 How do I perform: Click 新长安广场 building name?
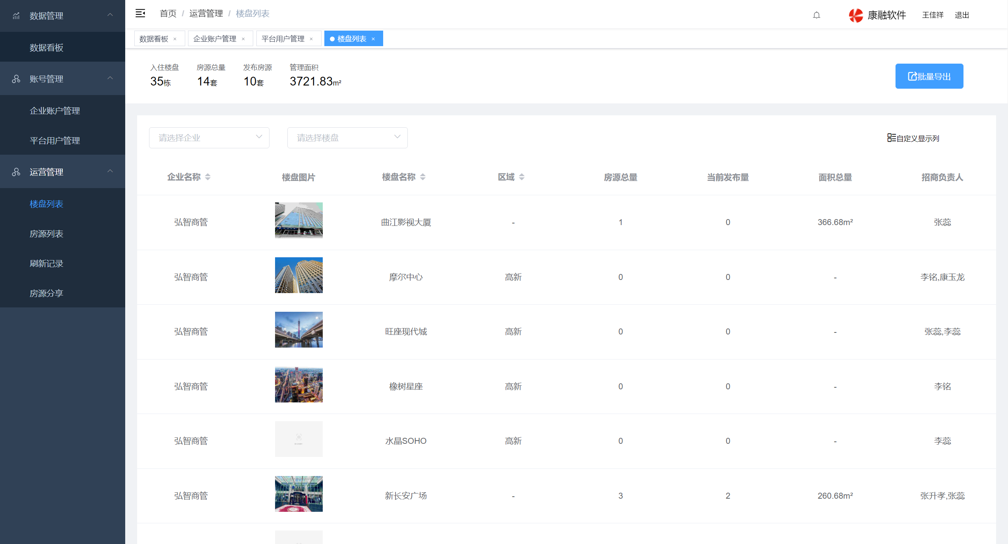[x=406, y=496]
